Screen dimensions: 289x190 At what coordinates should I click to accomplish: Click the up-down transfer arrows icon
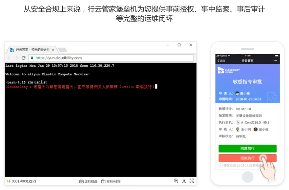pyautogui.click(x=8, y=181)
